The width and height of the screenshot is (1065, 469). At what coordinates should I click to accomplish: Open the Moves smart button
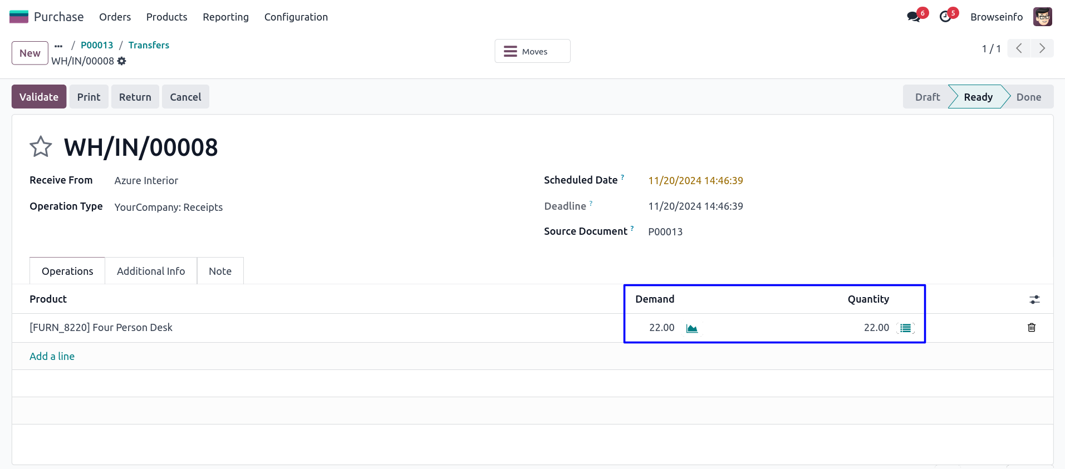[532, 51]
